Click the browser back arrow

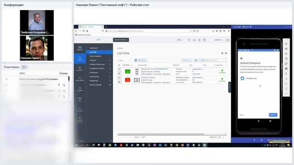76,31
